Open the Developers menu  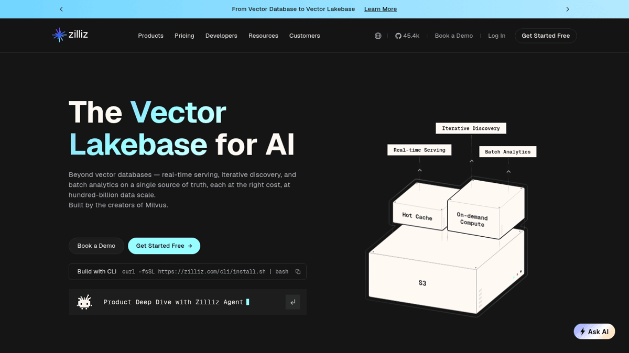click(x=221, y=36)
